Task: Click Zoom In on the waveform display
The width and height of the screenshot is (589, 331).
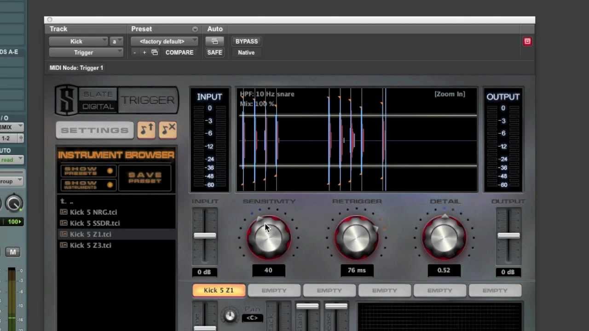Action: click(x=450, y=94)
